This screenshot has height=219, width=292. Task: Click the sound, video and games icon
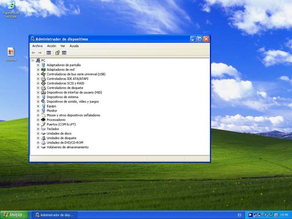click(43, 101)
